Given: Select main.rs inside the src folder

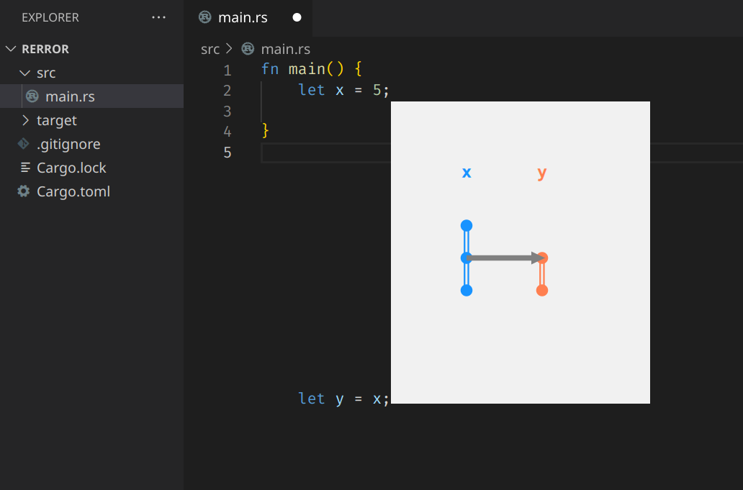Looking at the screenshot, I should coord(70,96).
